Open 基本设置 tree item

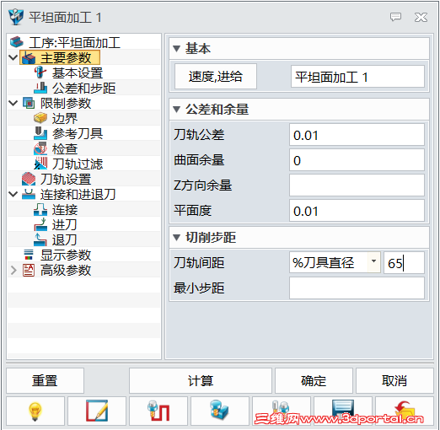click(78, 73)
